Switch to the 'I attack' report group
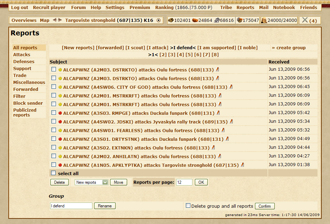 (158, 48)
